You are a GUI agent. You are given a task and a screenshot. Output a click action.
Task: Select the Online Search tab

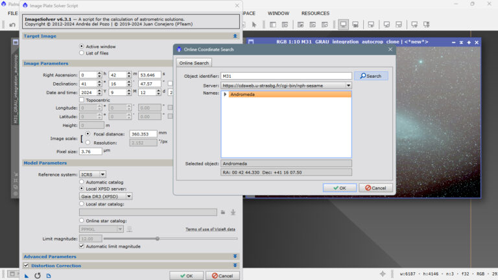coord(194,63)
